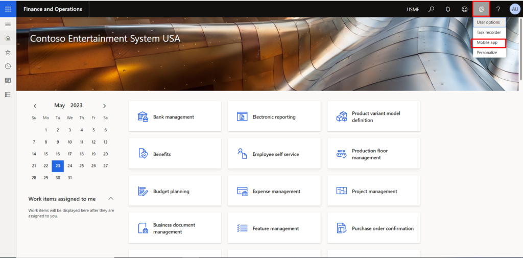
Task: Open the Budget planning workspace
Action: (175, 191)
